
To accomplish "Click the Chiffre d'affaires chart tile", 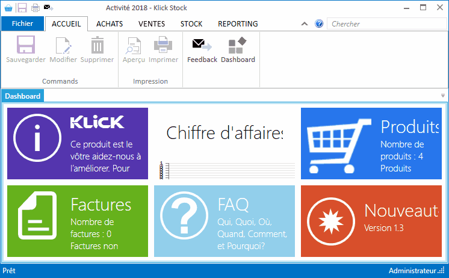I will 224,144.
